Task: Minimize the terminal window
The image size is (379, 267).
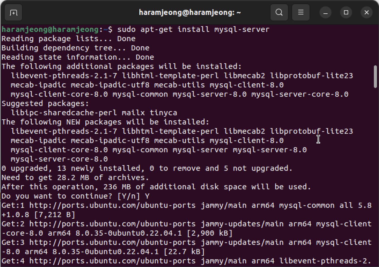Action: [x=325, y=12]
